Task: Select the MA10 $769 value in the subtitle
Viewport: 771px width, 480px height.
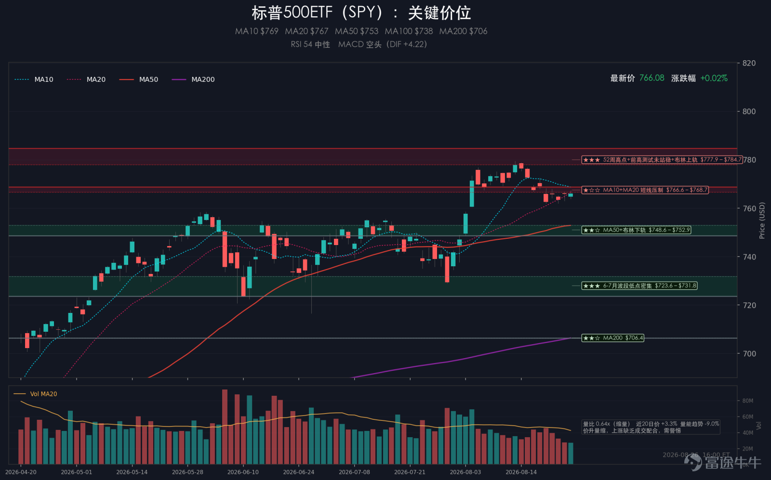Action: (x=257, y=31)
